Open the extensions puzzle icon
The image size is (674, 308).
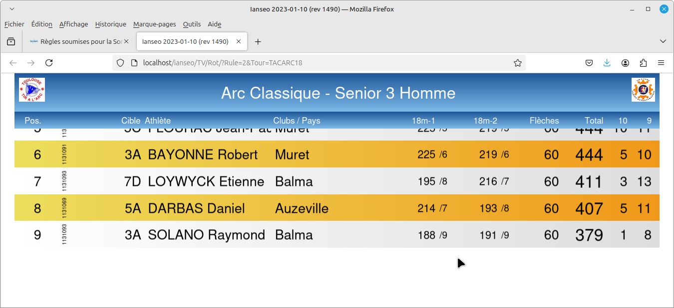[x=643, y=63]
